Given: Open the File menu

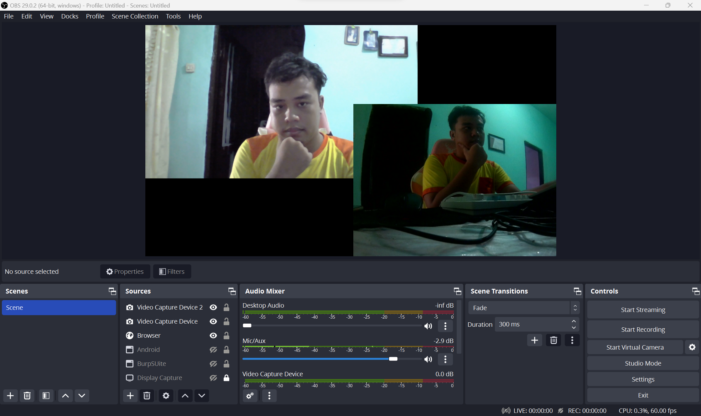Looking at the screenshot, I should click(9, 16).
